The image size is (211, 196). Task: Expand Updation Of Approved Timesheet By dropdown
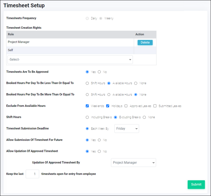(x=133, y=162)
